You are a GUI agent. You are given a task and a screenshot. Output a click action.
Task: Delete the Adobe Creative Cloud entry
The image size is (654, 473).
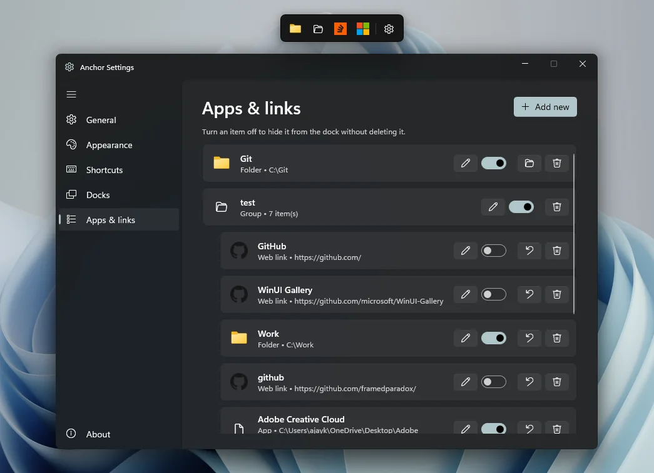(557, 428)
